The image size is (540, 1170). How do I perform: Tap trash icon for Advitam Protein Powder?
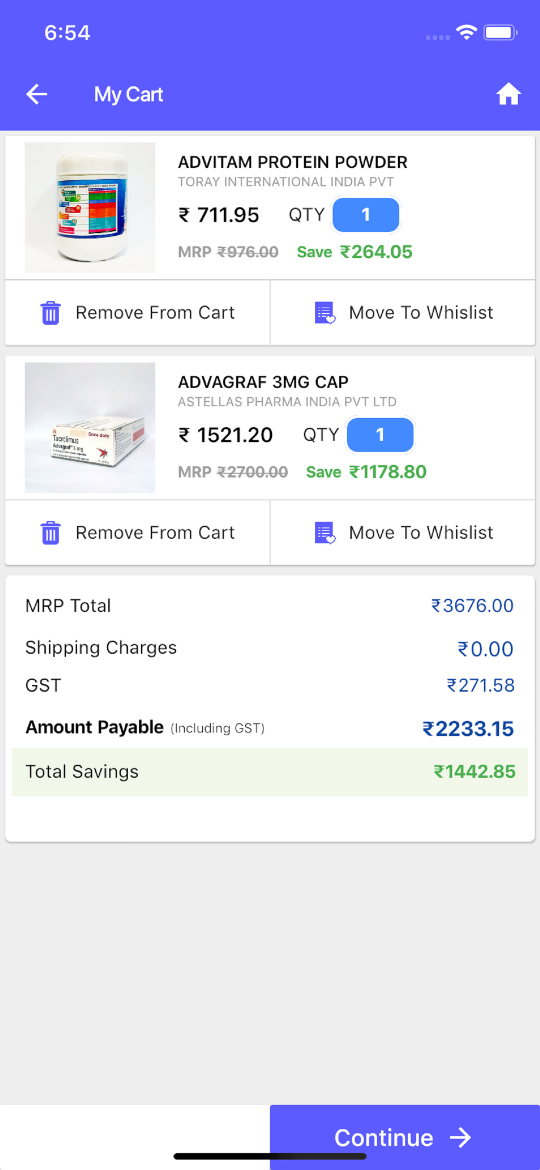(50, 313)
